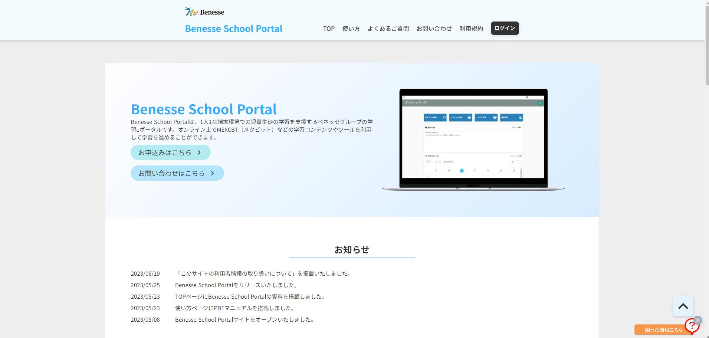This screenshot has height=338, width=709.
Task: Open the Benesse School Portal header title link
Action: pos(234,29)
